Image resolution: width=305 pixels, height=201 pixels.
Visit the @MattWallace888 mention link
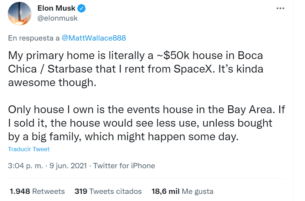tap(94, 38)
